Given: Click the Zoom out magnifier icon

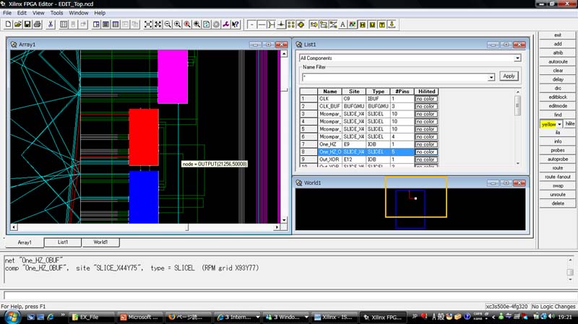Looking at the screenshot, I should (x=168, y=25).
